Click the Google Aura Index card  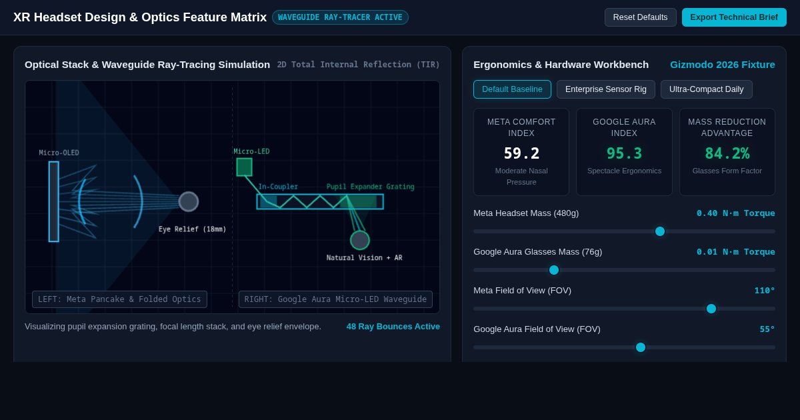(x=624, y=152)
